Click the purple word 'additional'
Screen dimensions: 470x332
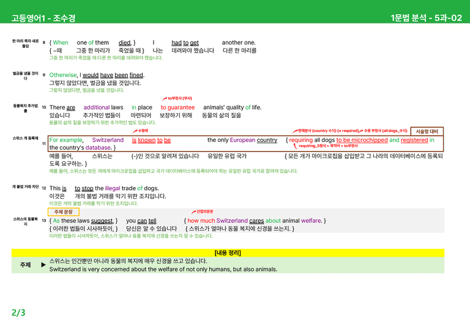[x=97, y=107]
